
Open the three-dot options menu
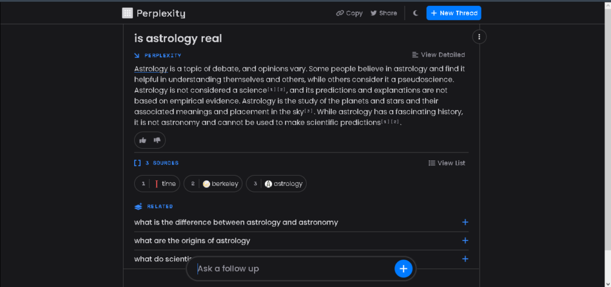[x=479, y=37]
